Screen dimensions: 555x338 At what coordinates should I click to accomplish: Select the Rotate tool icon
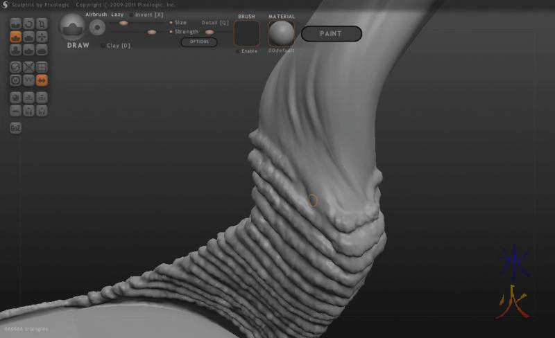[28, 24]
